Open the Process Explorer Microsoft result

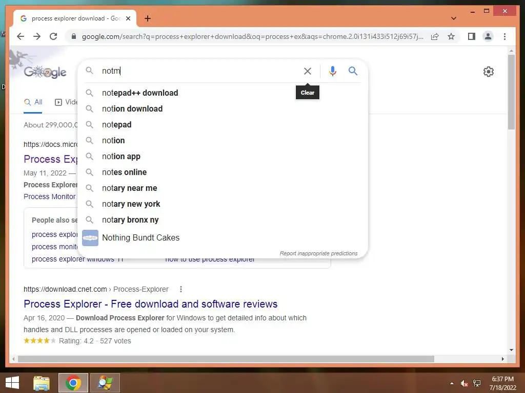[51, 159]
